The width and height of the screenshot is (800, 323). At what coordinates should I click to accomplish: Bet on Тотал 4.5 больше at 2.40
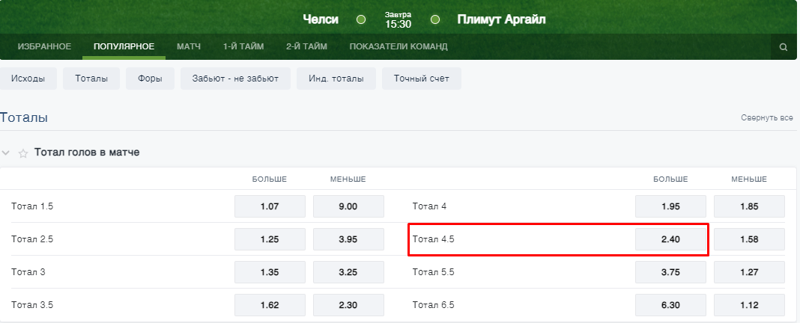[x=670, y=239]
